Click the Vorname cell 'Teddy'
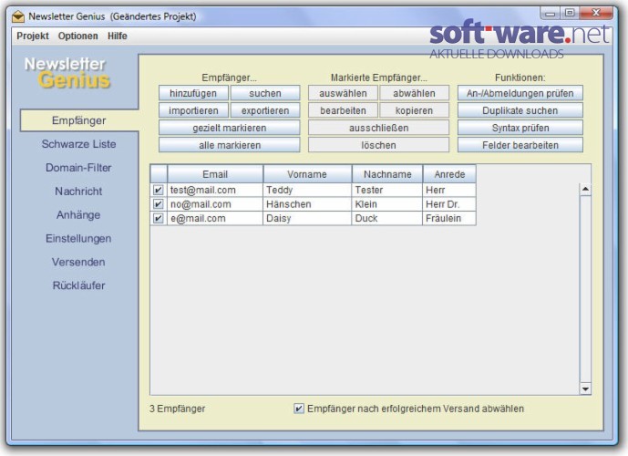 pyautogui.click(x=307, y=190)
